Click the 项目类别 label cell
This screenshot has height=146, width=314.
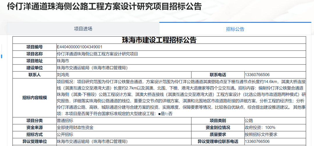218,121
